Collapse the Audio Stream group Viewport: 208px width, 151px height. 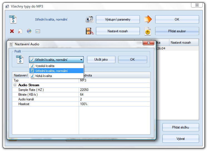click(15, 85)
